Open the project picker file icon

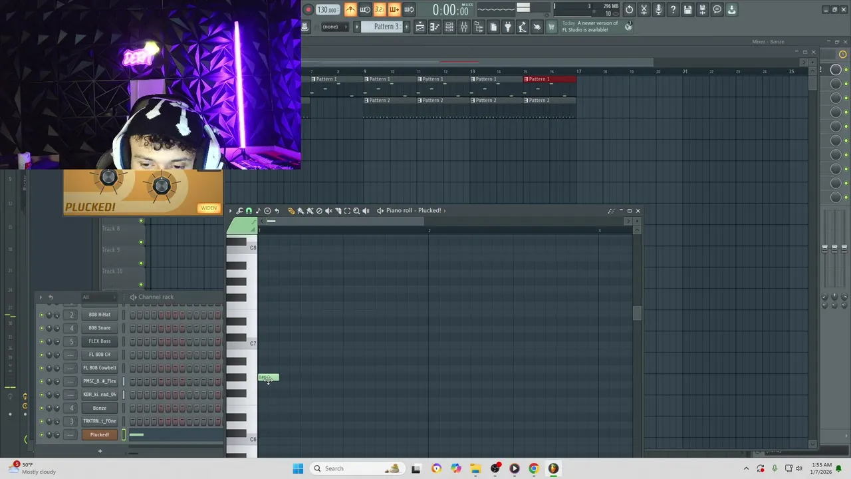[x=493, y=27]
